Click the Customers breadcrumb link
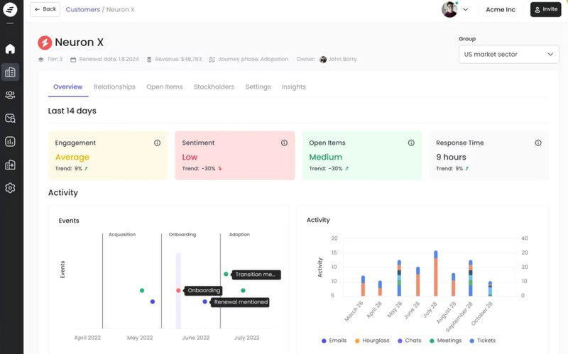The image size is (568, 354). (83, 9)
